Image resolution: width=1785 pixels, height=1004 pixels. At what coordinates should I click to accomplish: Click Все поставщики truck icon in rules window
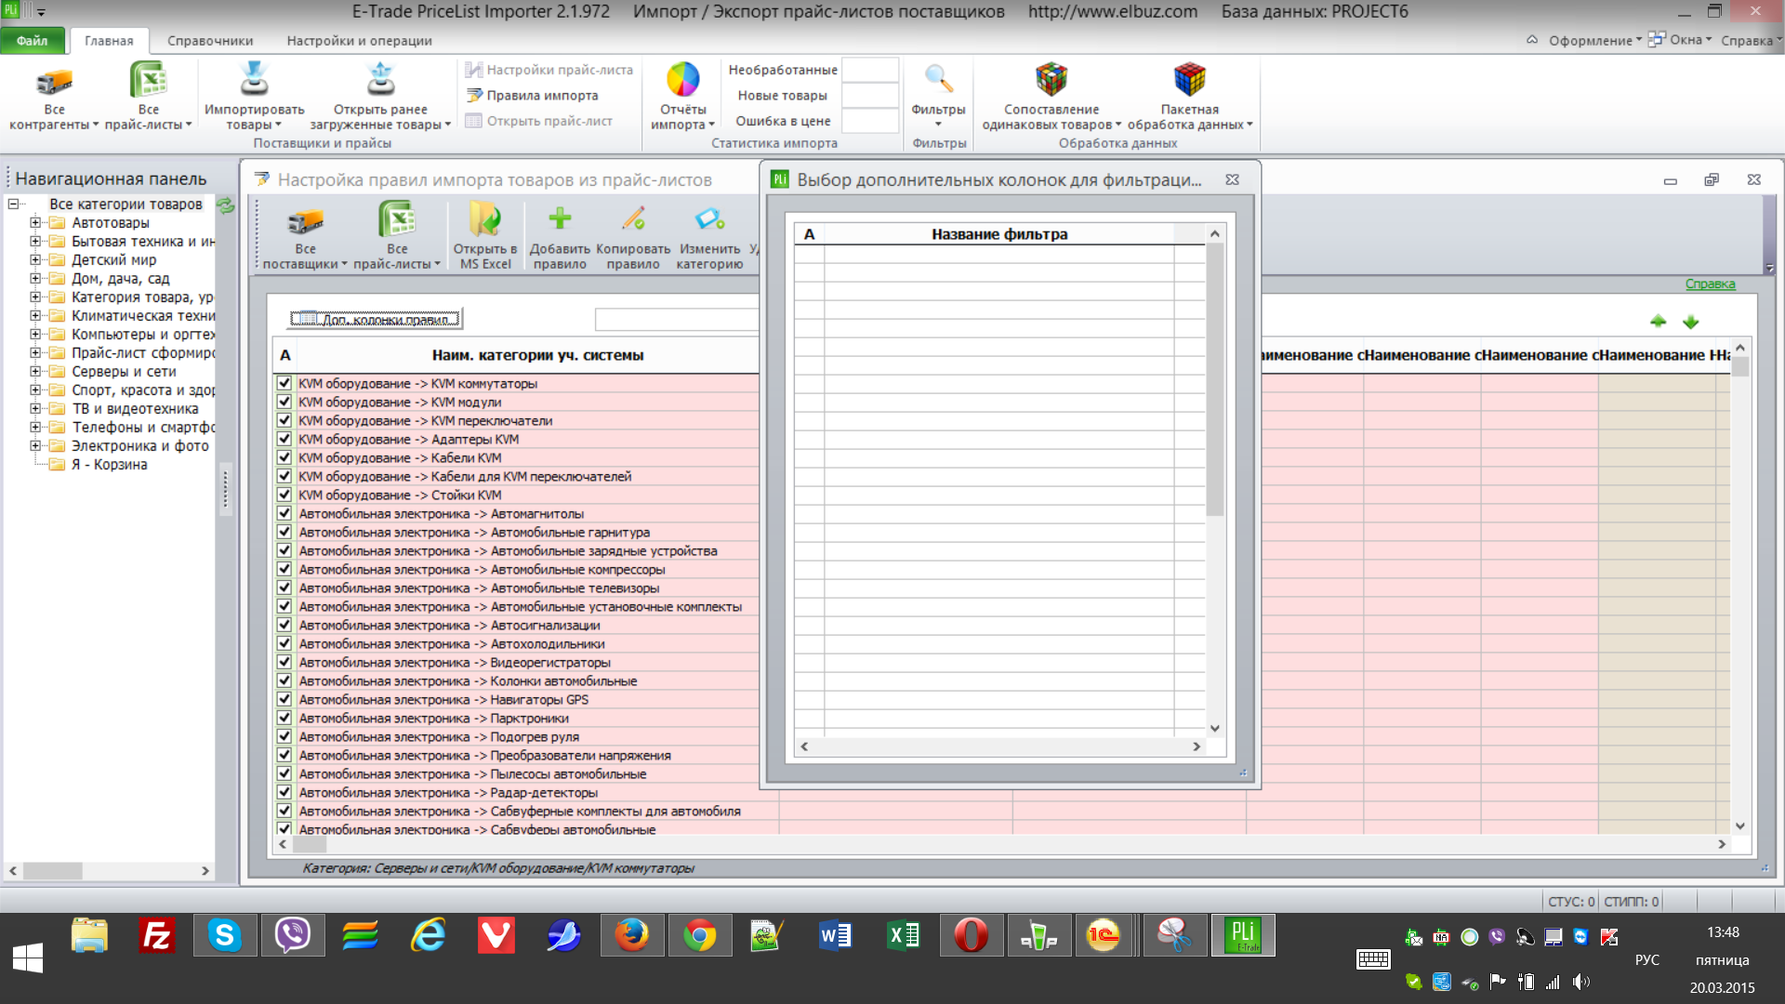pyautogui.click(x=305, y=221)
